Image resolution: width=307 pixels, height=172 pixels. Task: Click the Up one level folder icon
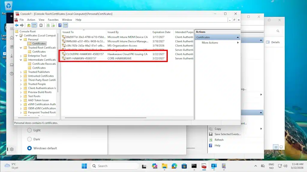29,25
